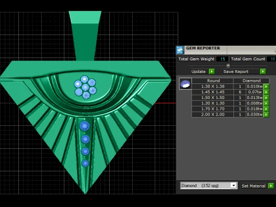Click the Set Material button label
This screenshot has height=207, width=276.
click(254, 186)
